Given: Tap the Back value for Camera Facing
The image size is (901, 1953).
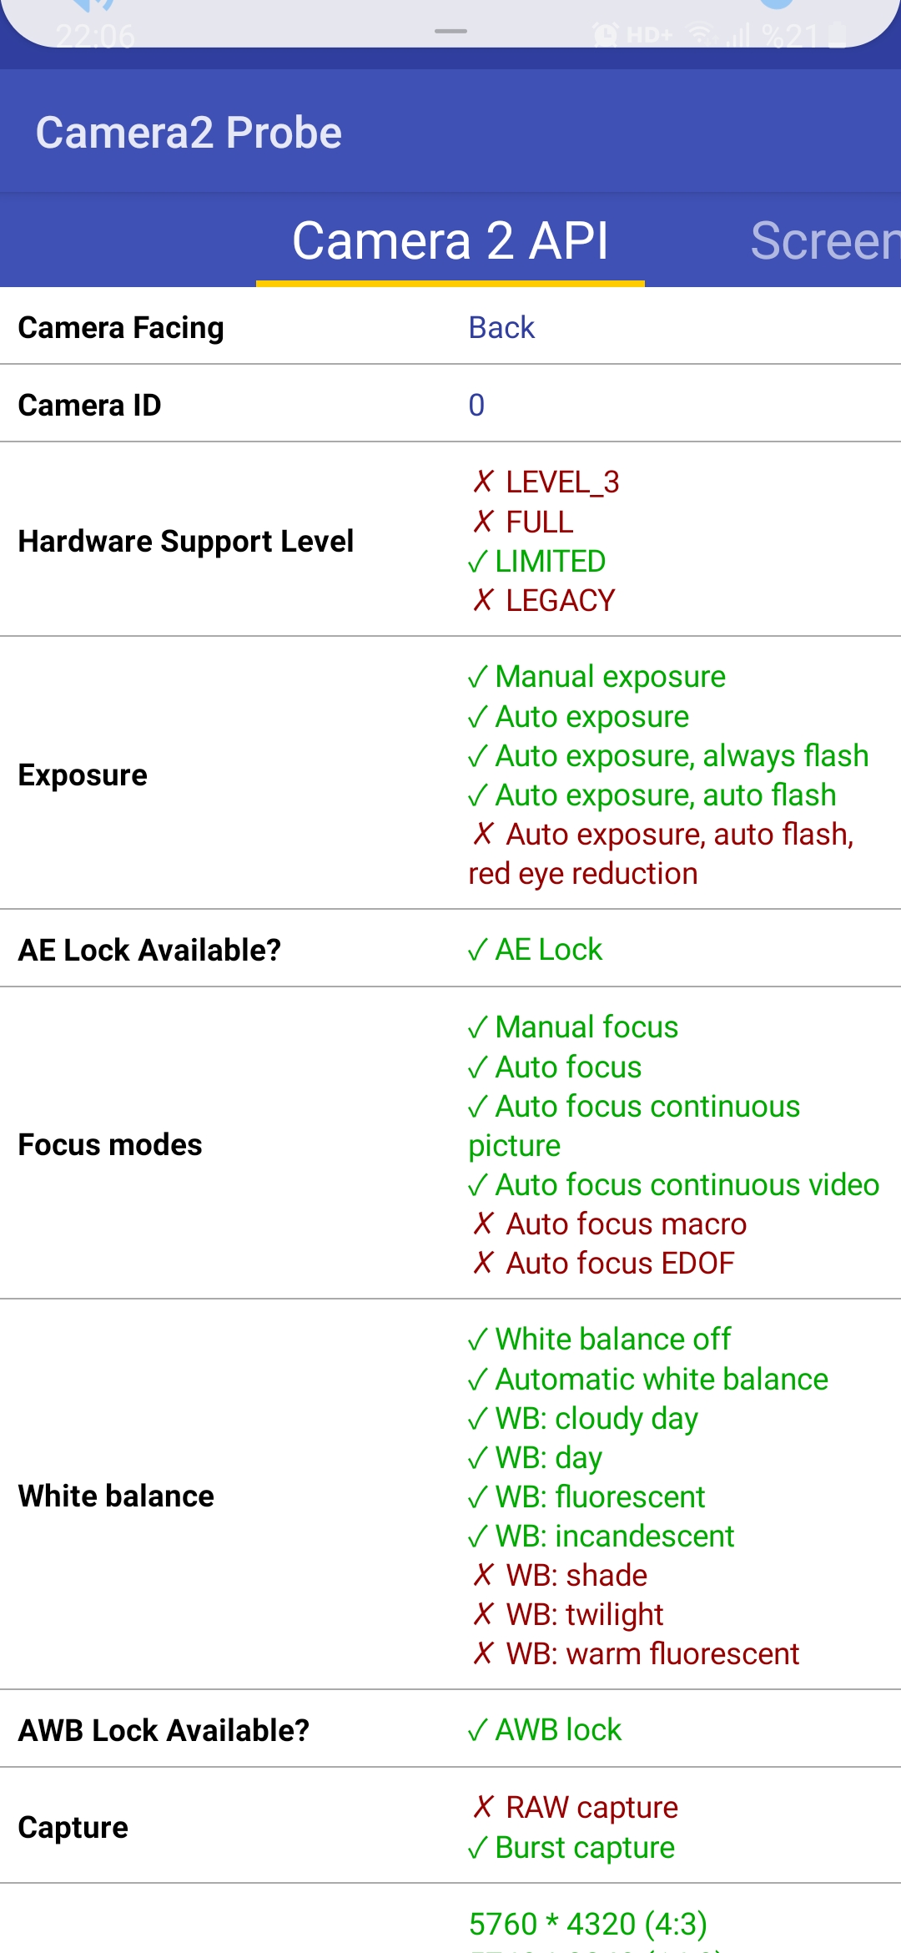Looking at the screenshot, I should coord(501,327).
